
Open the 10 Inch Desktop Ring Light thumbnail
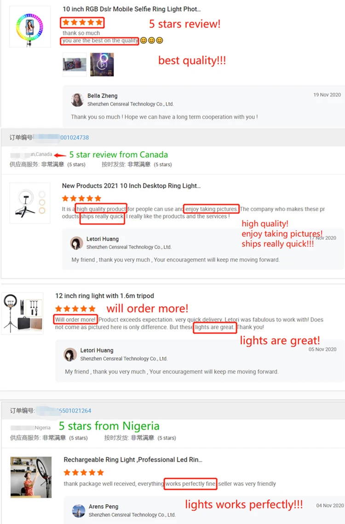click(x=30, y=203)
